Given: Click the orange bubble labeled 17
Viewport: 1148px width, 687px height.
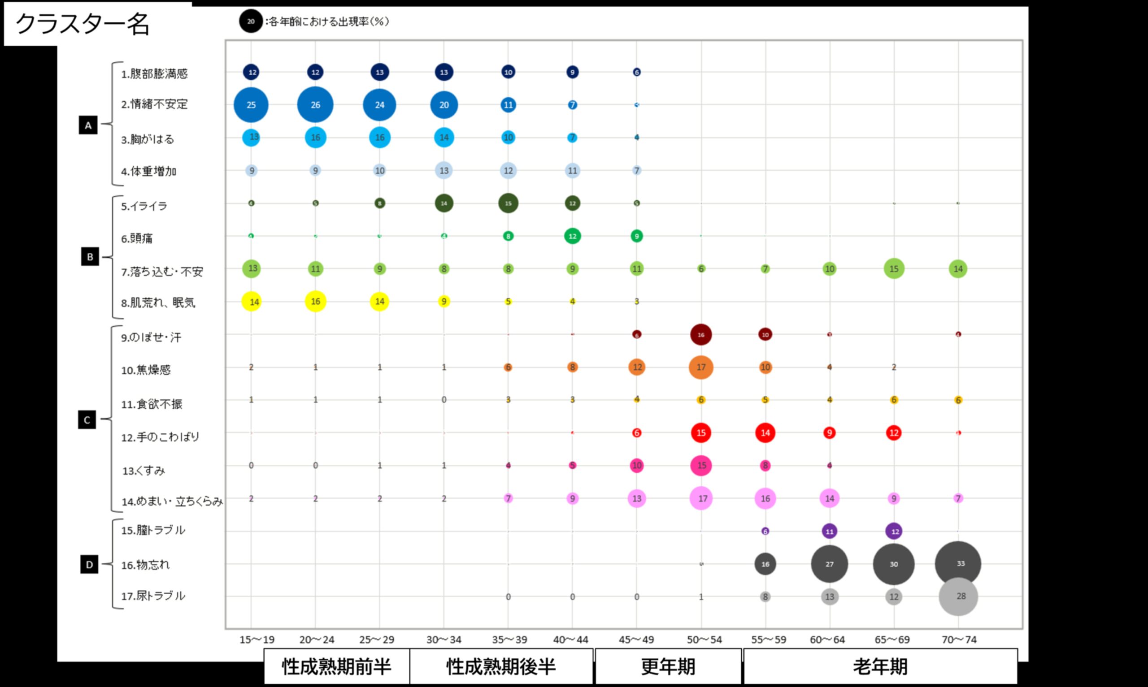Looking at the screenshot, I should pyautogui.click(x=701, y=367).
